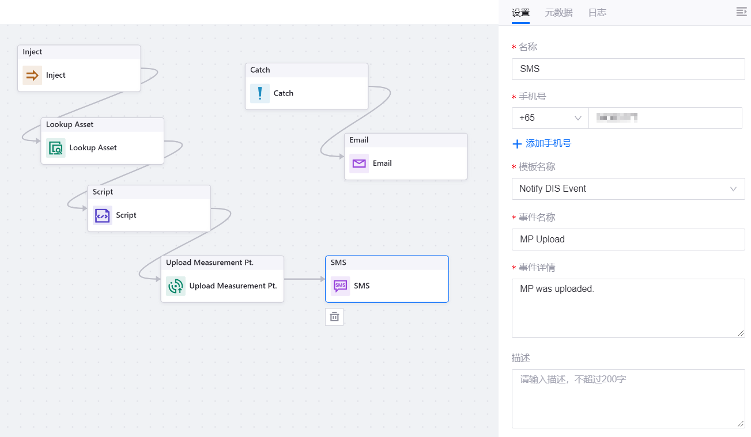Expand the Notify DIS Event template dropdown
Screen dimensions: 751x437
pos(628,189)
